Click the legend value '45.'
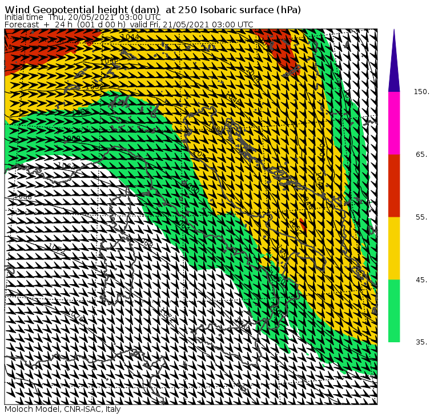This screenshot has width=434, height=417. point(422,280)
